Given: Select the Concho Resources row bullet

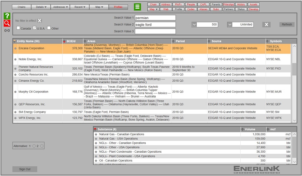Looking at the screenshot, I should pyautogui.click(x=15, y=74).
